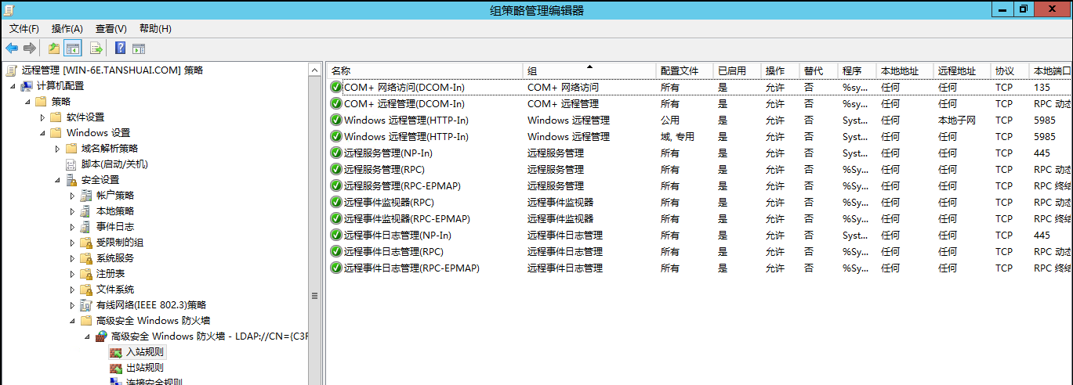Sort by the 替代 column header
1073x385 pixels.
[819, 70]
